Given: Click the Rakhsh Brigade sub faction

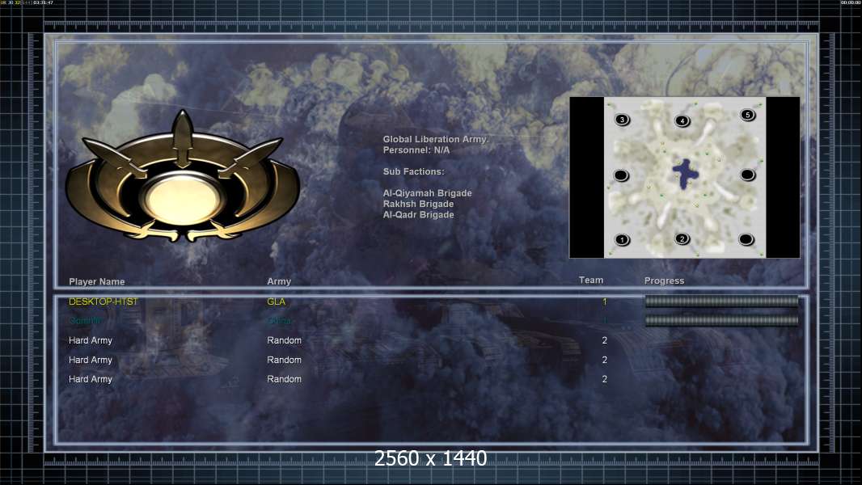Looking at the screenshot, I should point(418,204).
